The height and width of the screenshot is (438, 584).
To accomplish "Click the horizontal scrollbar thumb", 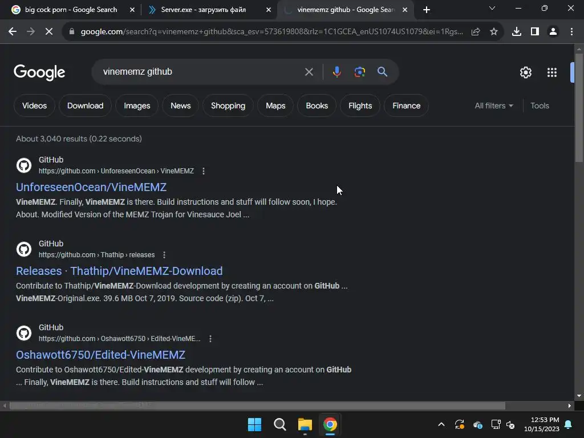I will pos(257,405).
